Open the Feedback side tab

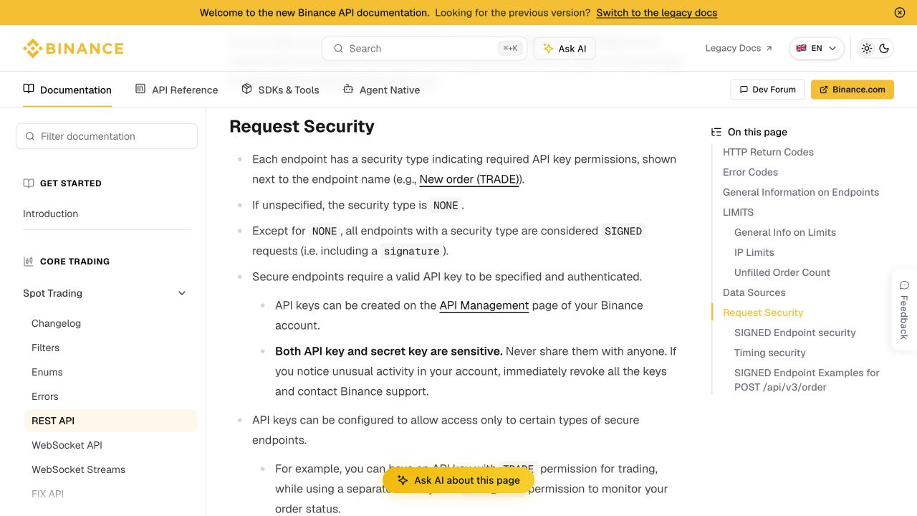[x=904, y=310]
